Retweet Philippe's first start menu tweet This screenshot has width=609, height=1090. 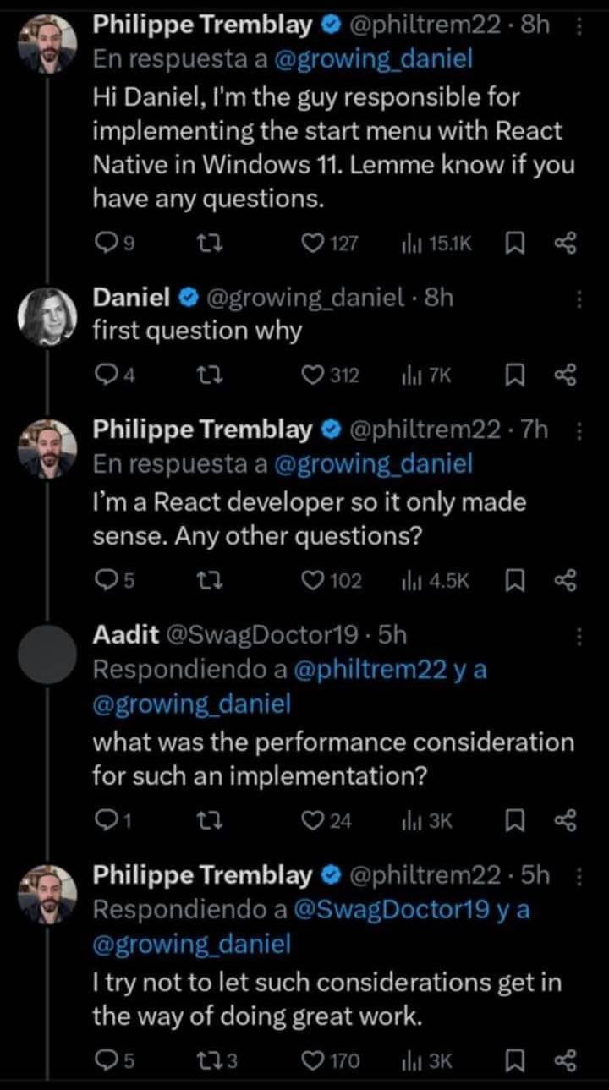pos(202,244)
